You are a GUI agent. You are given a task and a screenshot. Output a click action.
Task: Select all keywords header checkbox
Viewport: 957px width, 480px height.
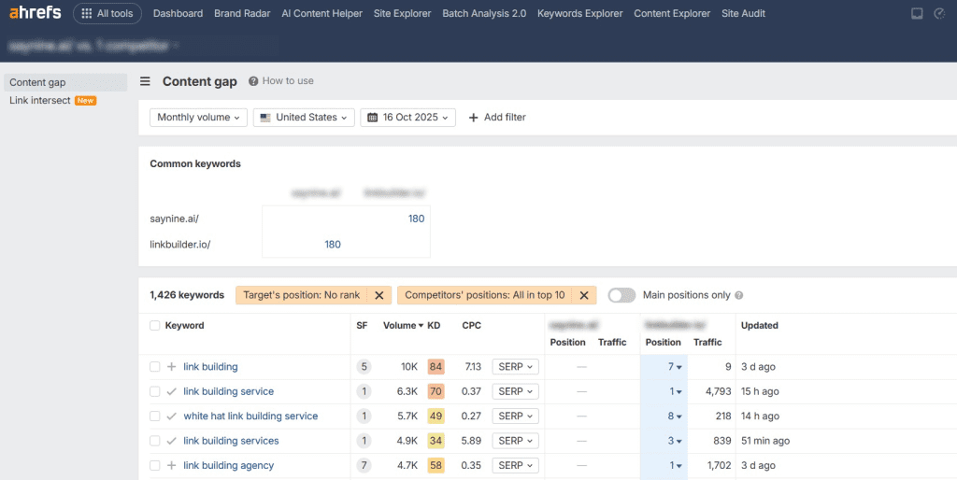pyautogui.click(x=154, y=326)
